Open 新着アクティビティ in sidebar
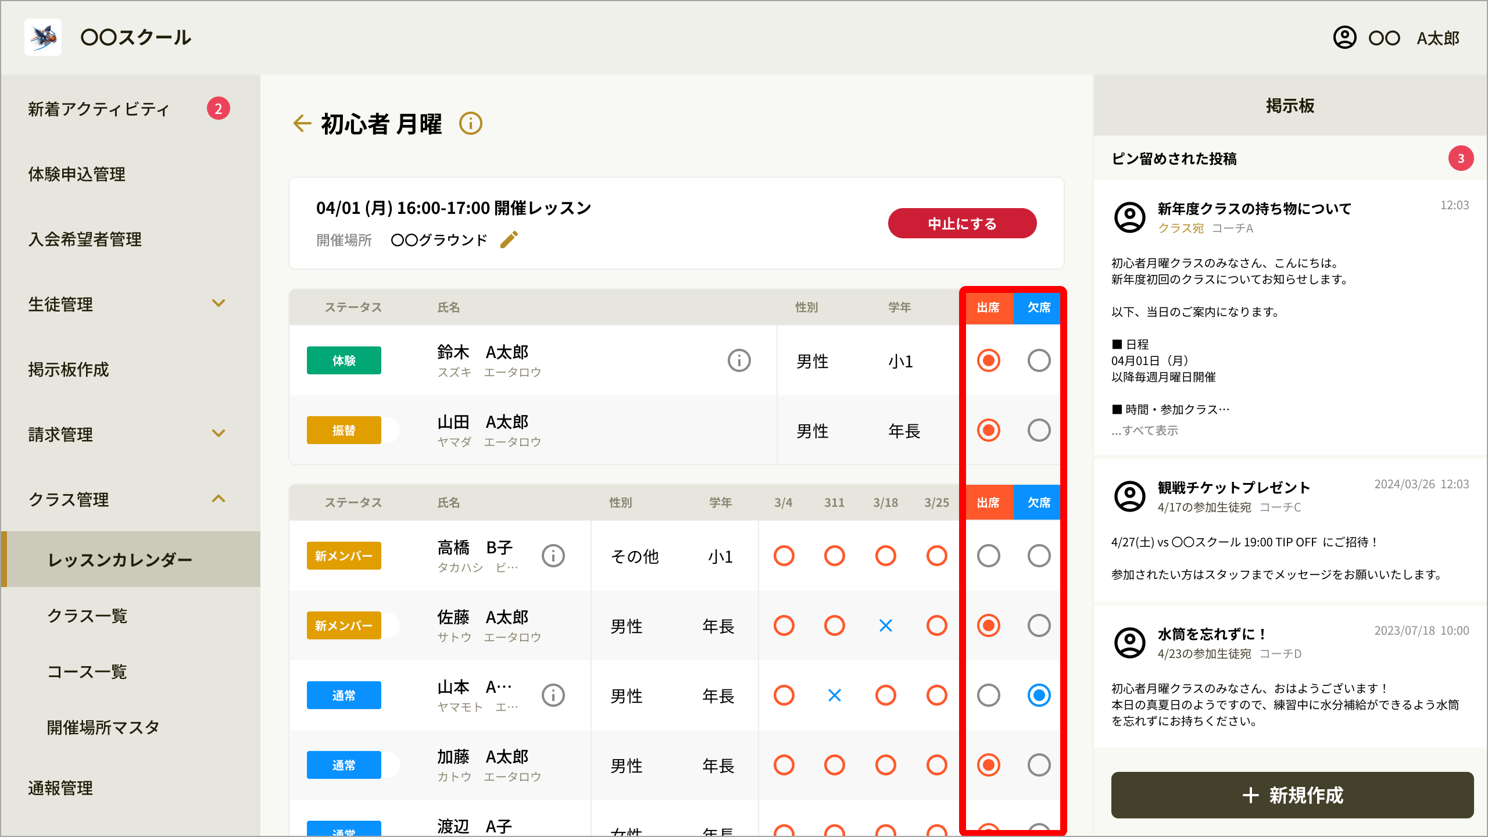The height and width of the screenshot is (837, 1488). coord(99,109)
